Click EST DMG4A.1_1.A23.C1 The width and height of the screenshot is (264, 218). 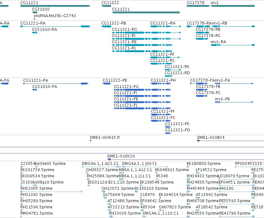point(100,164)
